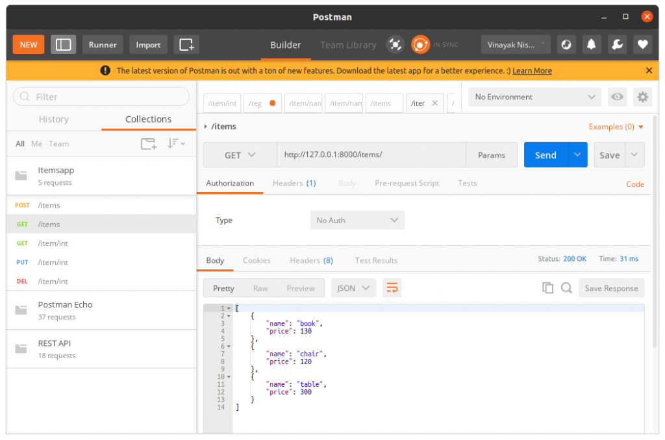The image size is (665, 440).
Task: Expand the No Auth type dropdown
Action: click(x=357, y=221)
